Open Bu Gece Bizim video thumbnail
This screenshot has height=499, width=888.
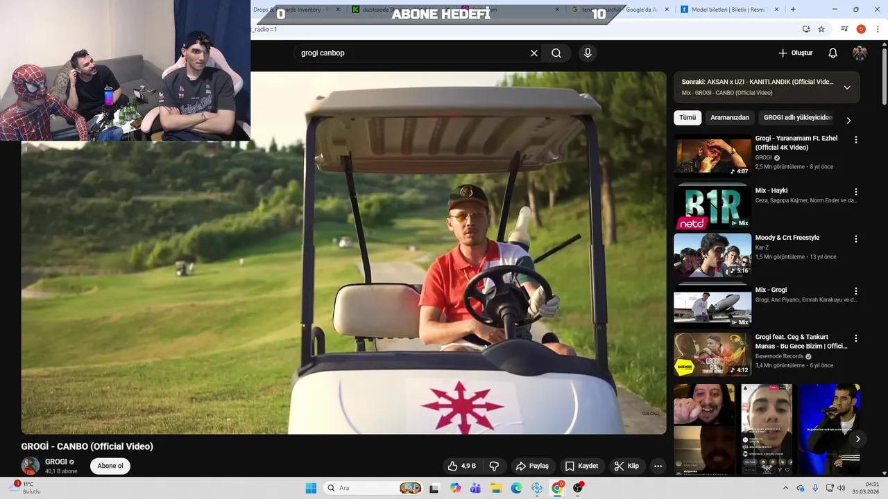pyautogui.click(x=712, y=355)
